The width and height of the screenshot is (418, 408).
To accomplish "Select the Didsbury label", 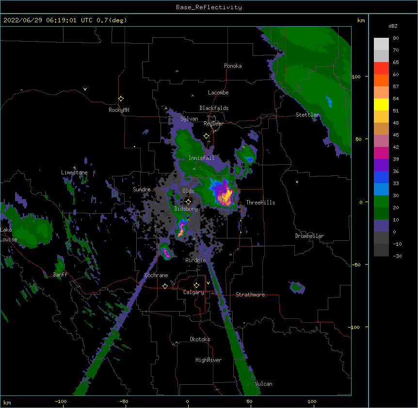I will pyautogui.click(x=186, y=209).
